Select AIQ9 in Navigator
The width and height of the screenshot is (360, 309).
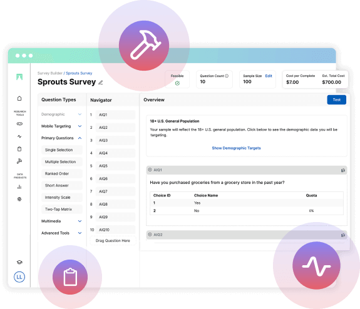[x=115, y=217]
